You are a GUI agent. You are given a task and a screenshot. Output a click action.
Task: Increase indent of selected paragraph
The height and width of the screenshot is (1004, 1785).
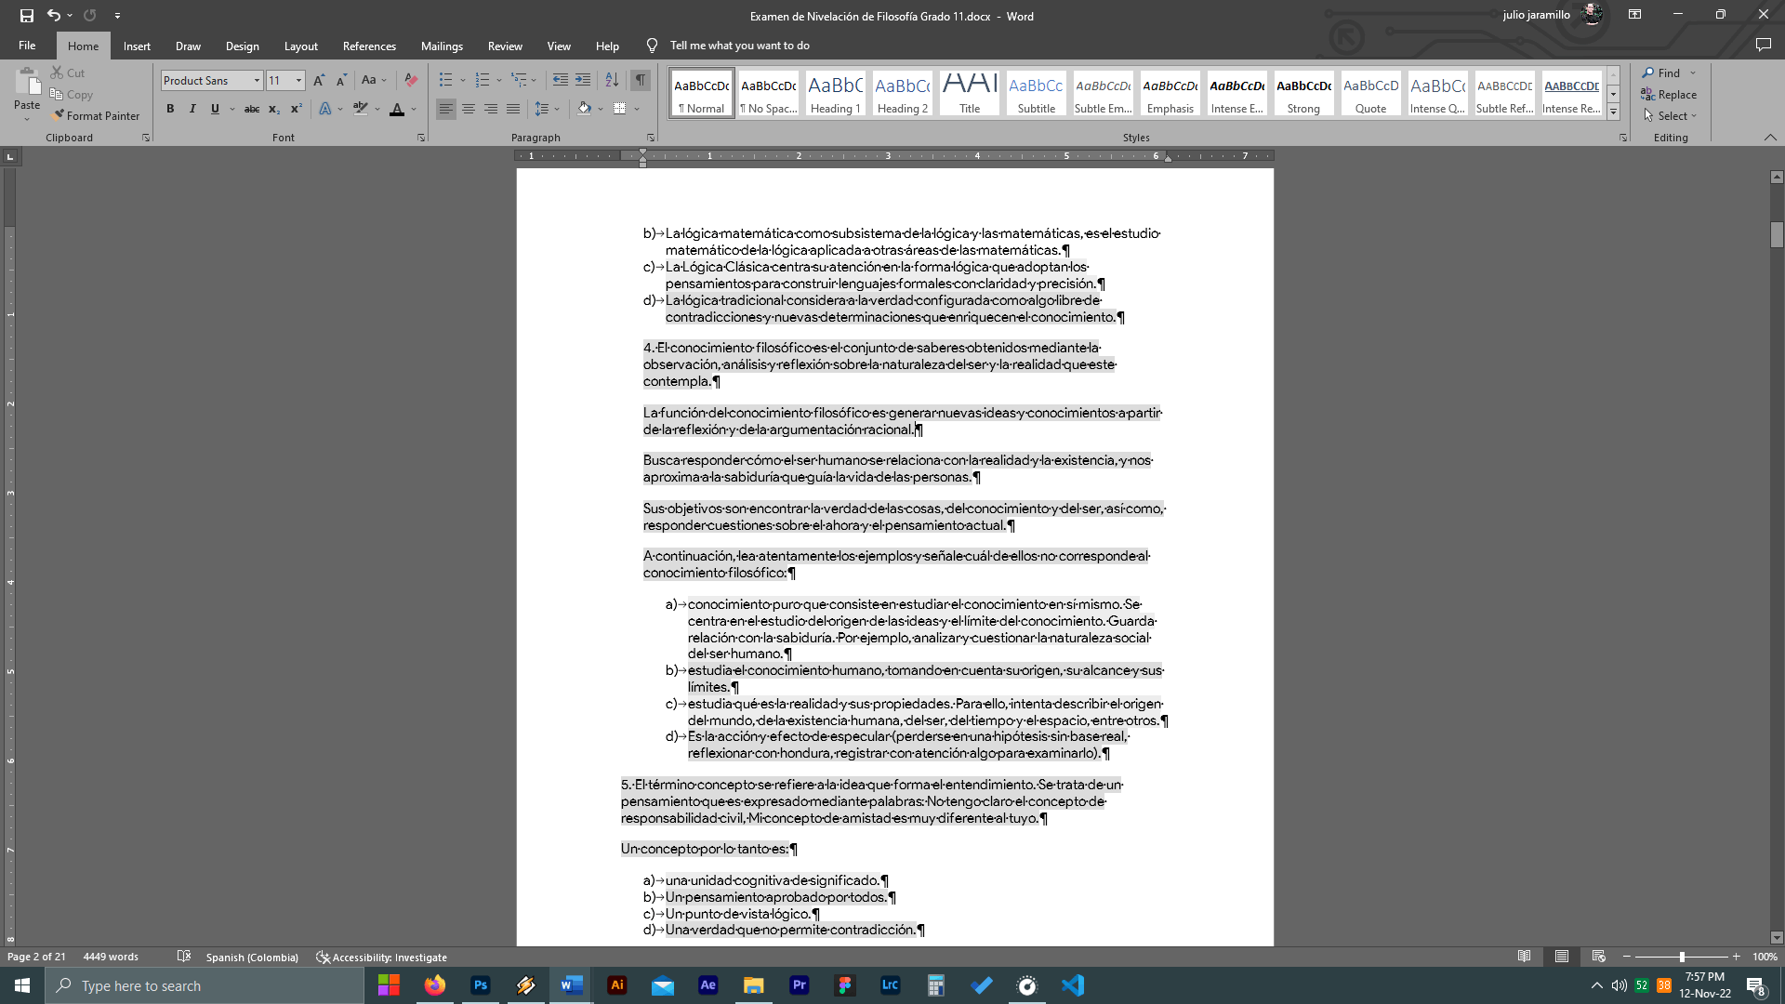coord(583,80)
